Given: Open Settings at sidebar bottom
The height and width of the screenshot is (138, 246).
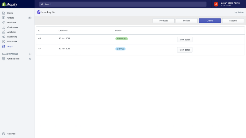Looking at the screenshot, I should pyautogui.click(x=11, y=134).
